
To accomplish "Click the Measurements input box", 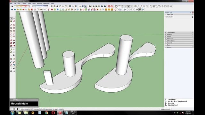I will [182, 109].
